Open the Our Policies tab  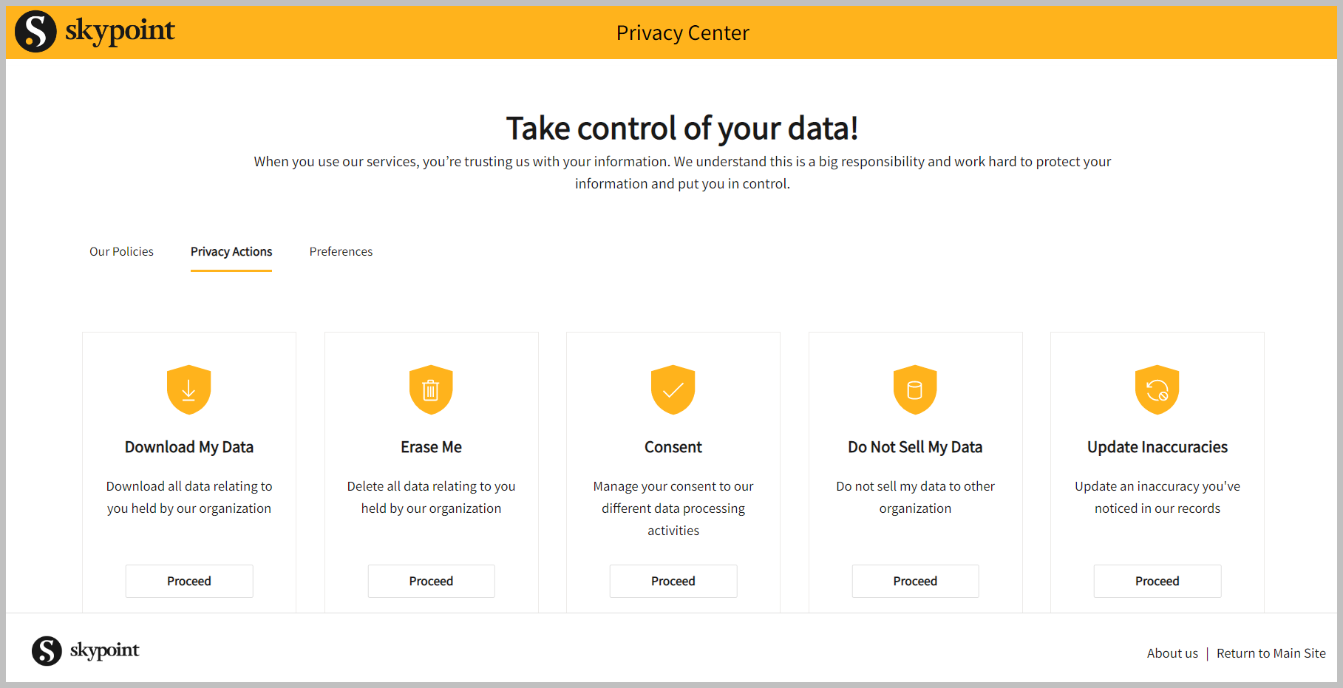tap(121, 252)
